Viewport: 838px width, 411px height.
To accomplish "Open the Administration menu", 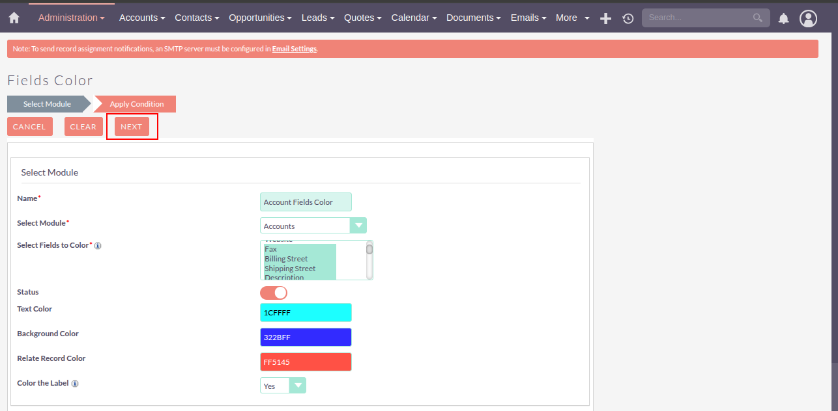I will point(71,18).
